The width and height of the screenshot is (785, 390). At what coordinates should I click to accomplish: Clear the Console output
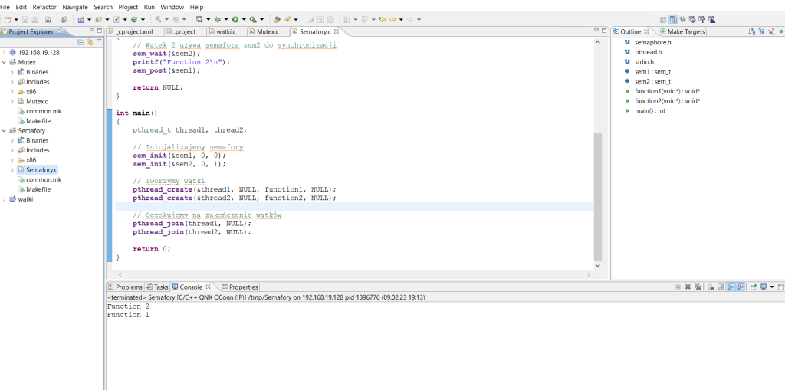711,287
